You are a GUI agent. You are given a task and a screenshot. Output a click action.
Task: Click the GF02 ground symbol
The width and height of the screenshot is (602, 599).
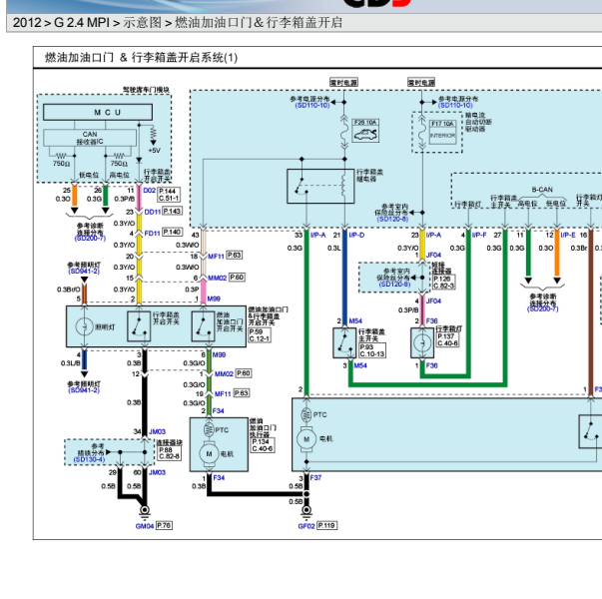tap(306, 511)
